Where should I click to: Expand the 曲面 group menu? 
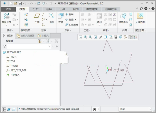[126, 30]
